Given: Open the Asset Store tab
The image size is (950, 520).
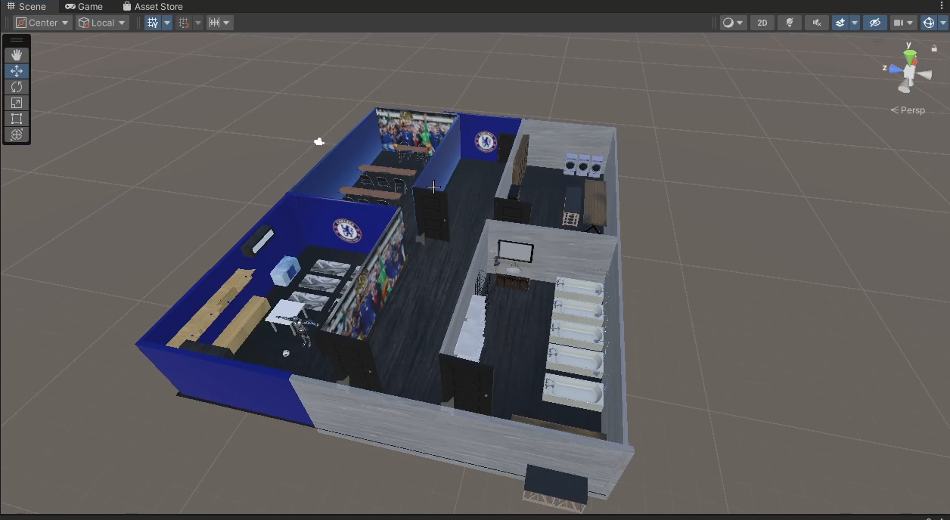Looking at the screenshot, I should pos(153,6).
